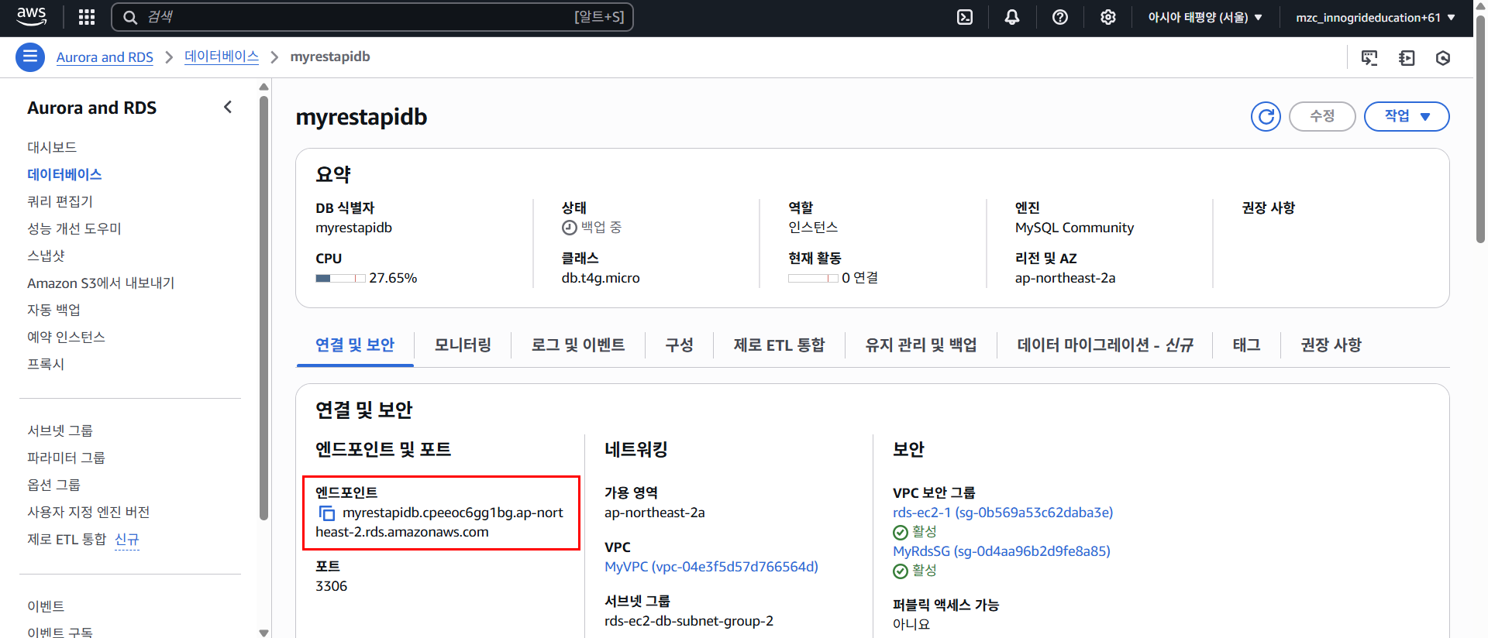Image resolution: width=1488 pixels, height=638 pixels.
Task: Click the sidebar vertical scrollbar thumb
Action: tap(263, 308)
